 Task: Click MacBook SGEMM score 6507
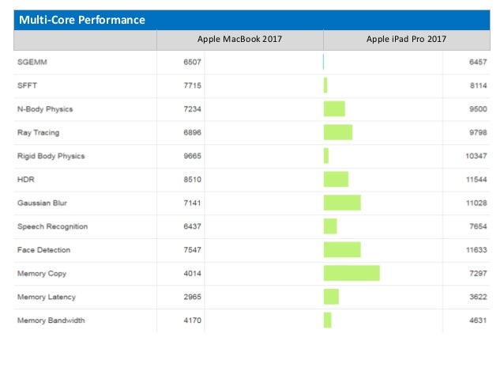point(191,62)
